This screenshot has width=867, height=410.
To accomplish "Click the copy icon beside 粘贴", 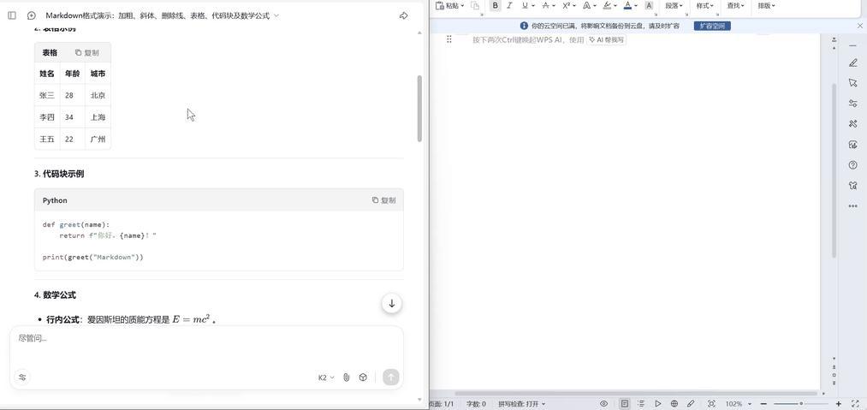I will click(x=475, y=5).
